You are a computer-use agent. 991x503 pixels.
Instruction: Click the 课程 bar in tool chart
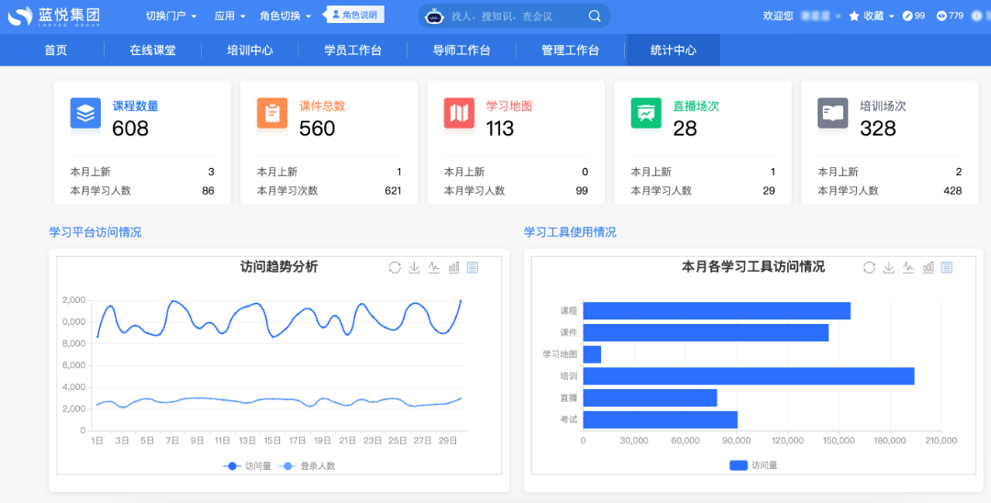[x=717, y=311]
